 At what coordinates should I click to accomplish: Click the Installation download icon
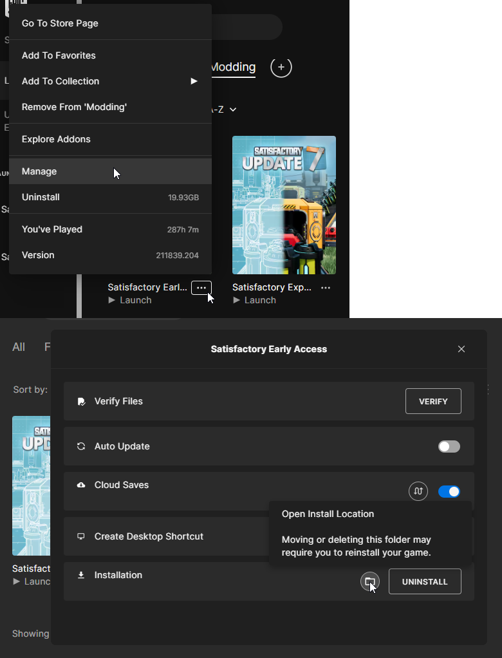pos(81,576)
